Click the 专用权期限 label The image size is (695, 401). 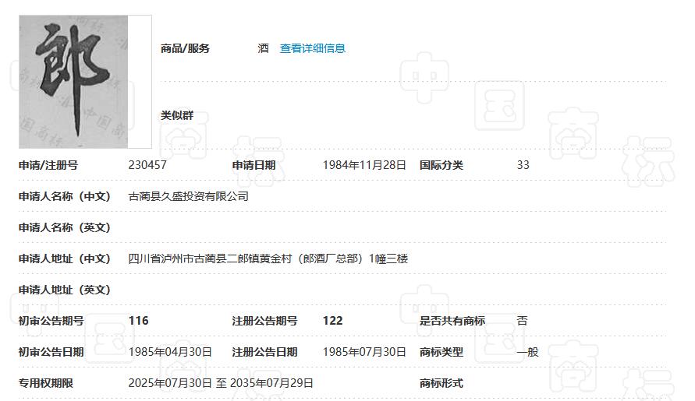[x=46, y=383]
